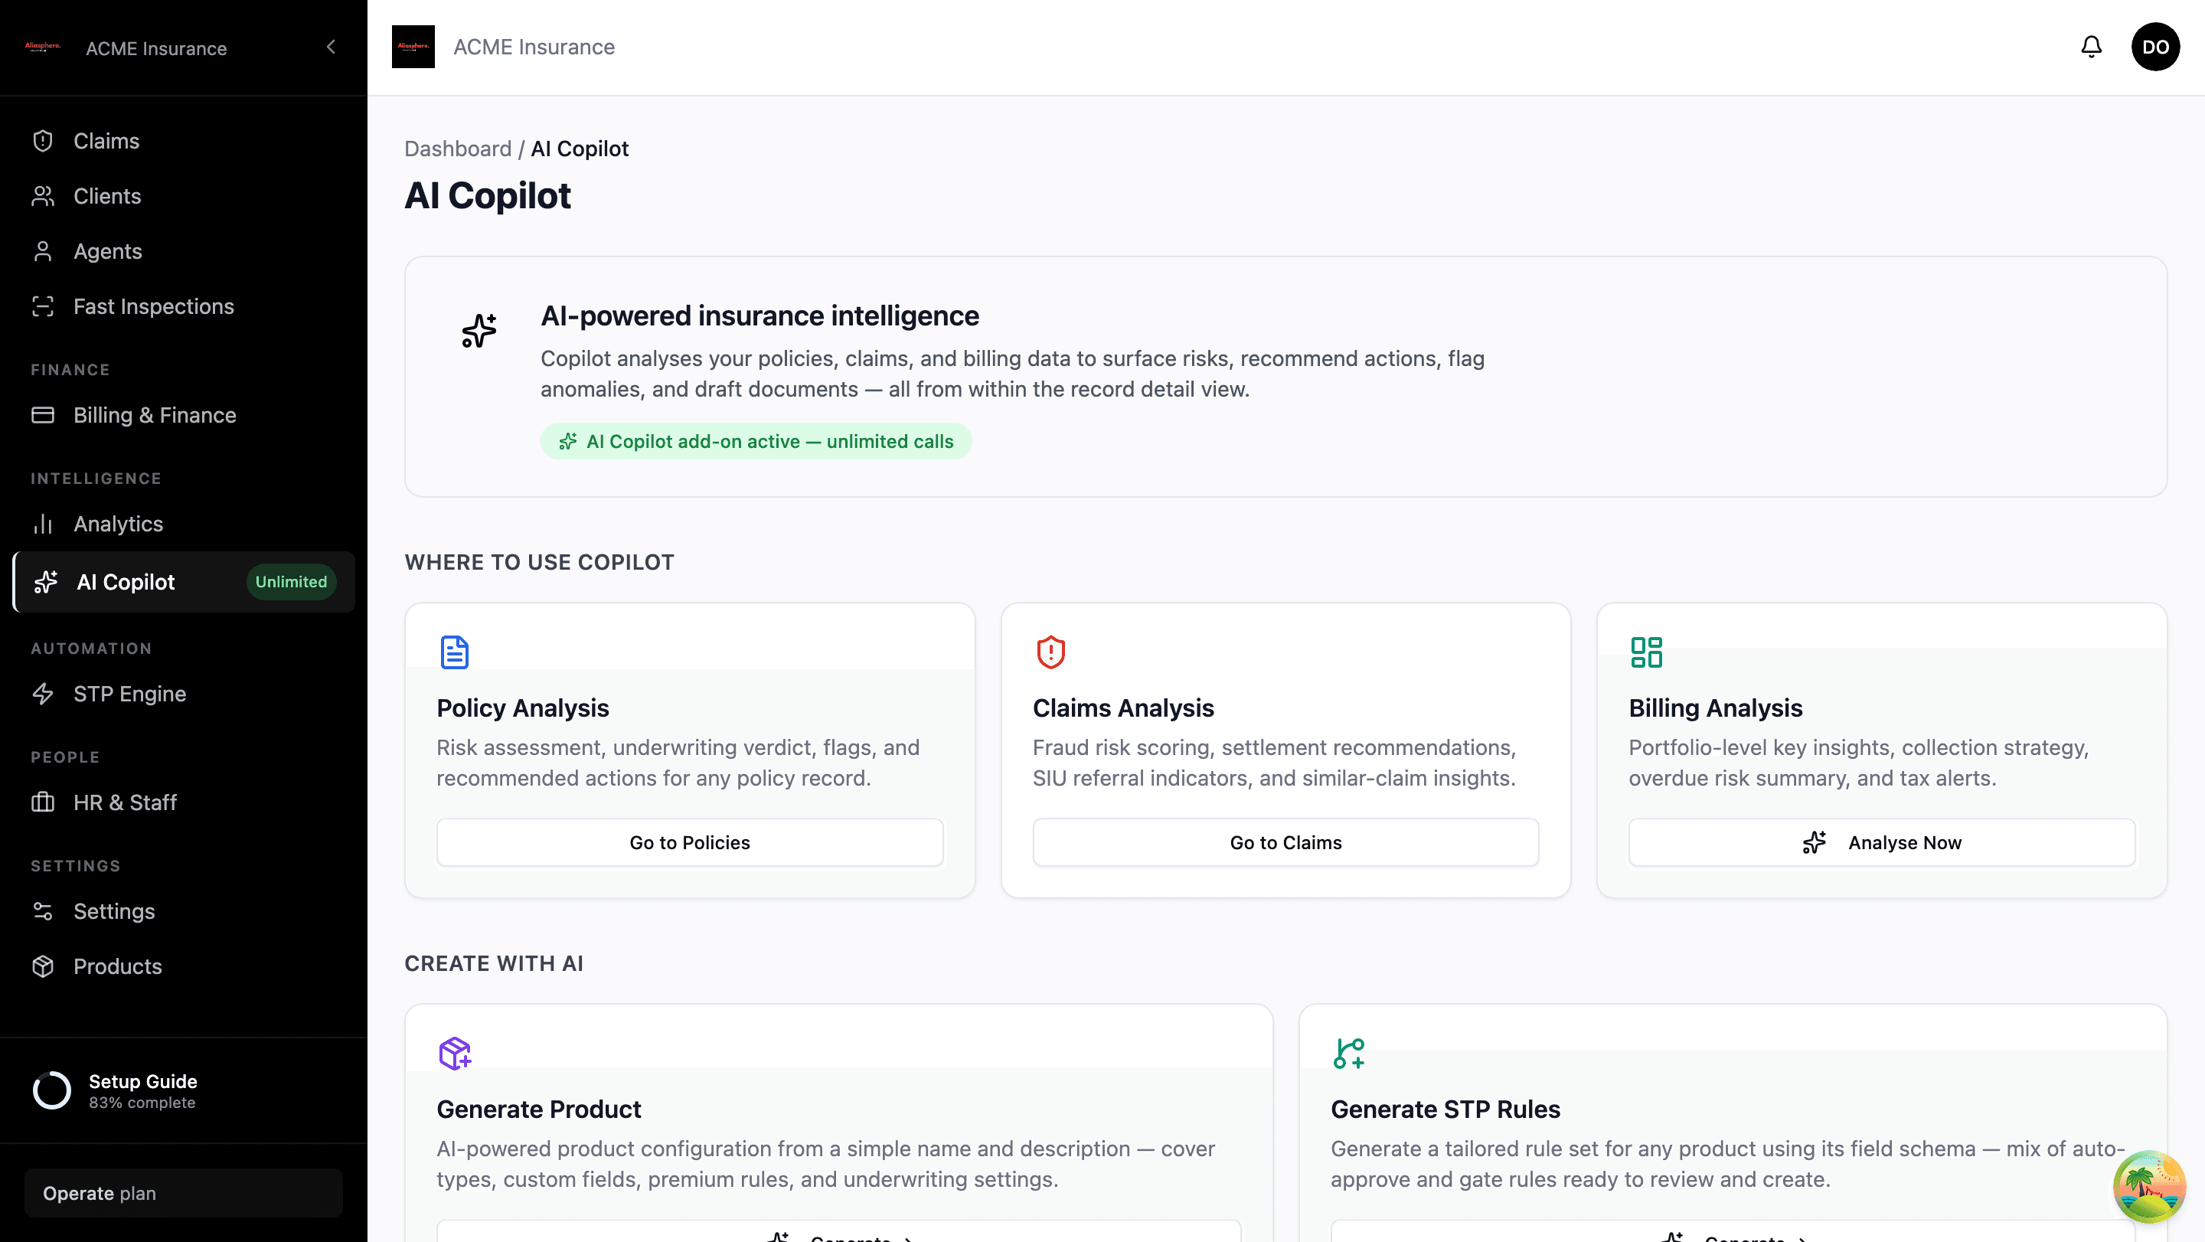This screenshot has height=1242, width=2205.
Task: Click the Go to Policies button
Action: point(690,842)
